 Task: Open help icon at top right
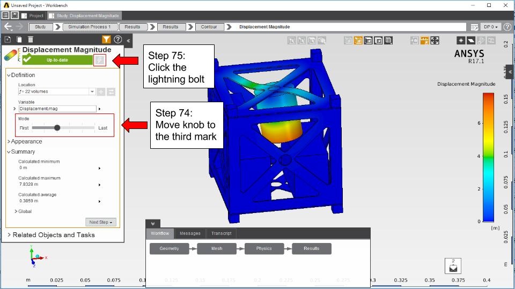tap(507, 27)
